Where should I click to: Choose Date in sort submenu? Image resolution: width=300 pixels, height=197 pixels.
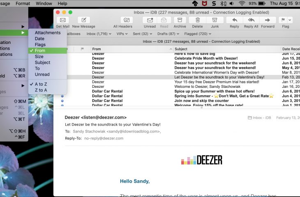click(48, 39)
